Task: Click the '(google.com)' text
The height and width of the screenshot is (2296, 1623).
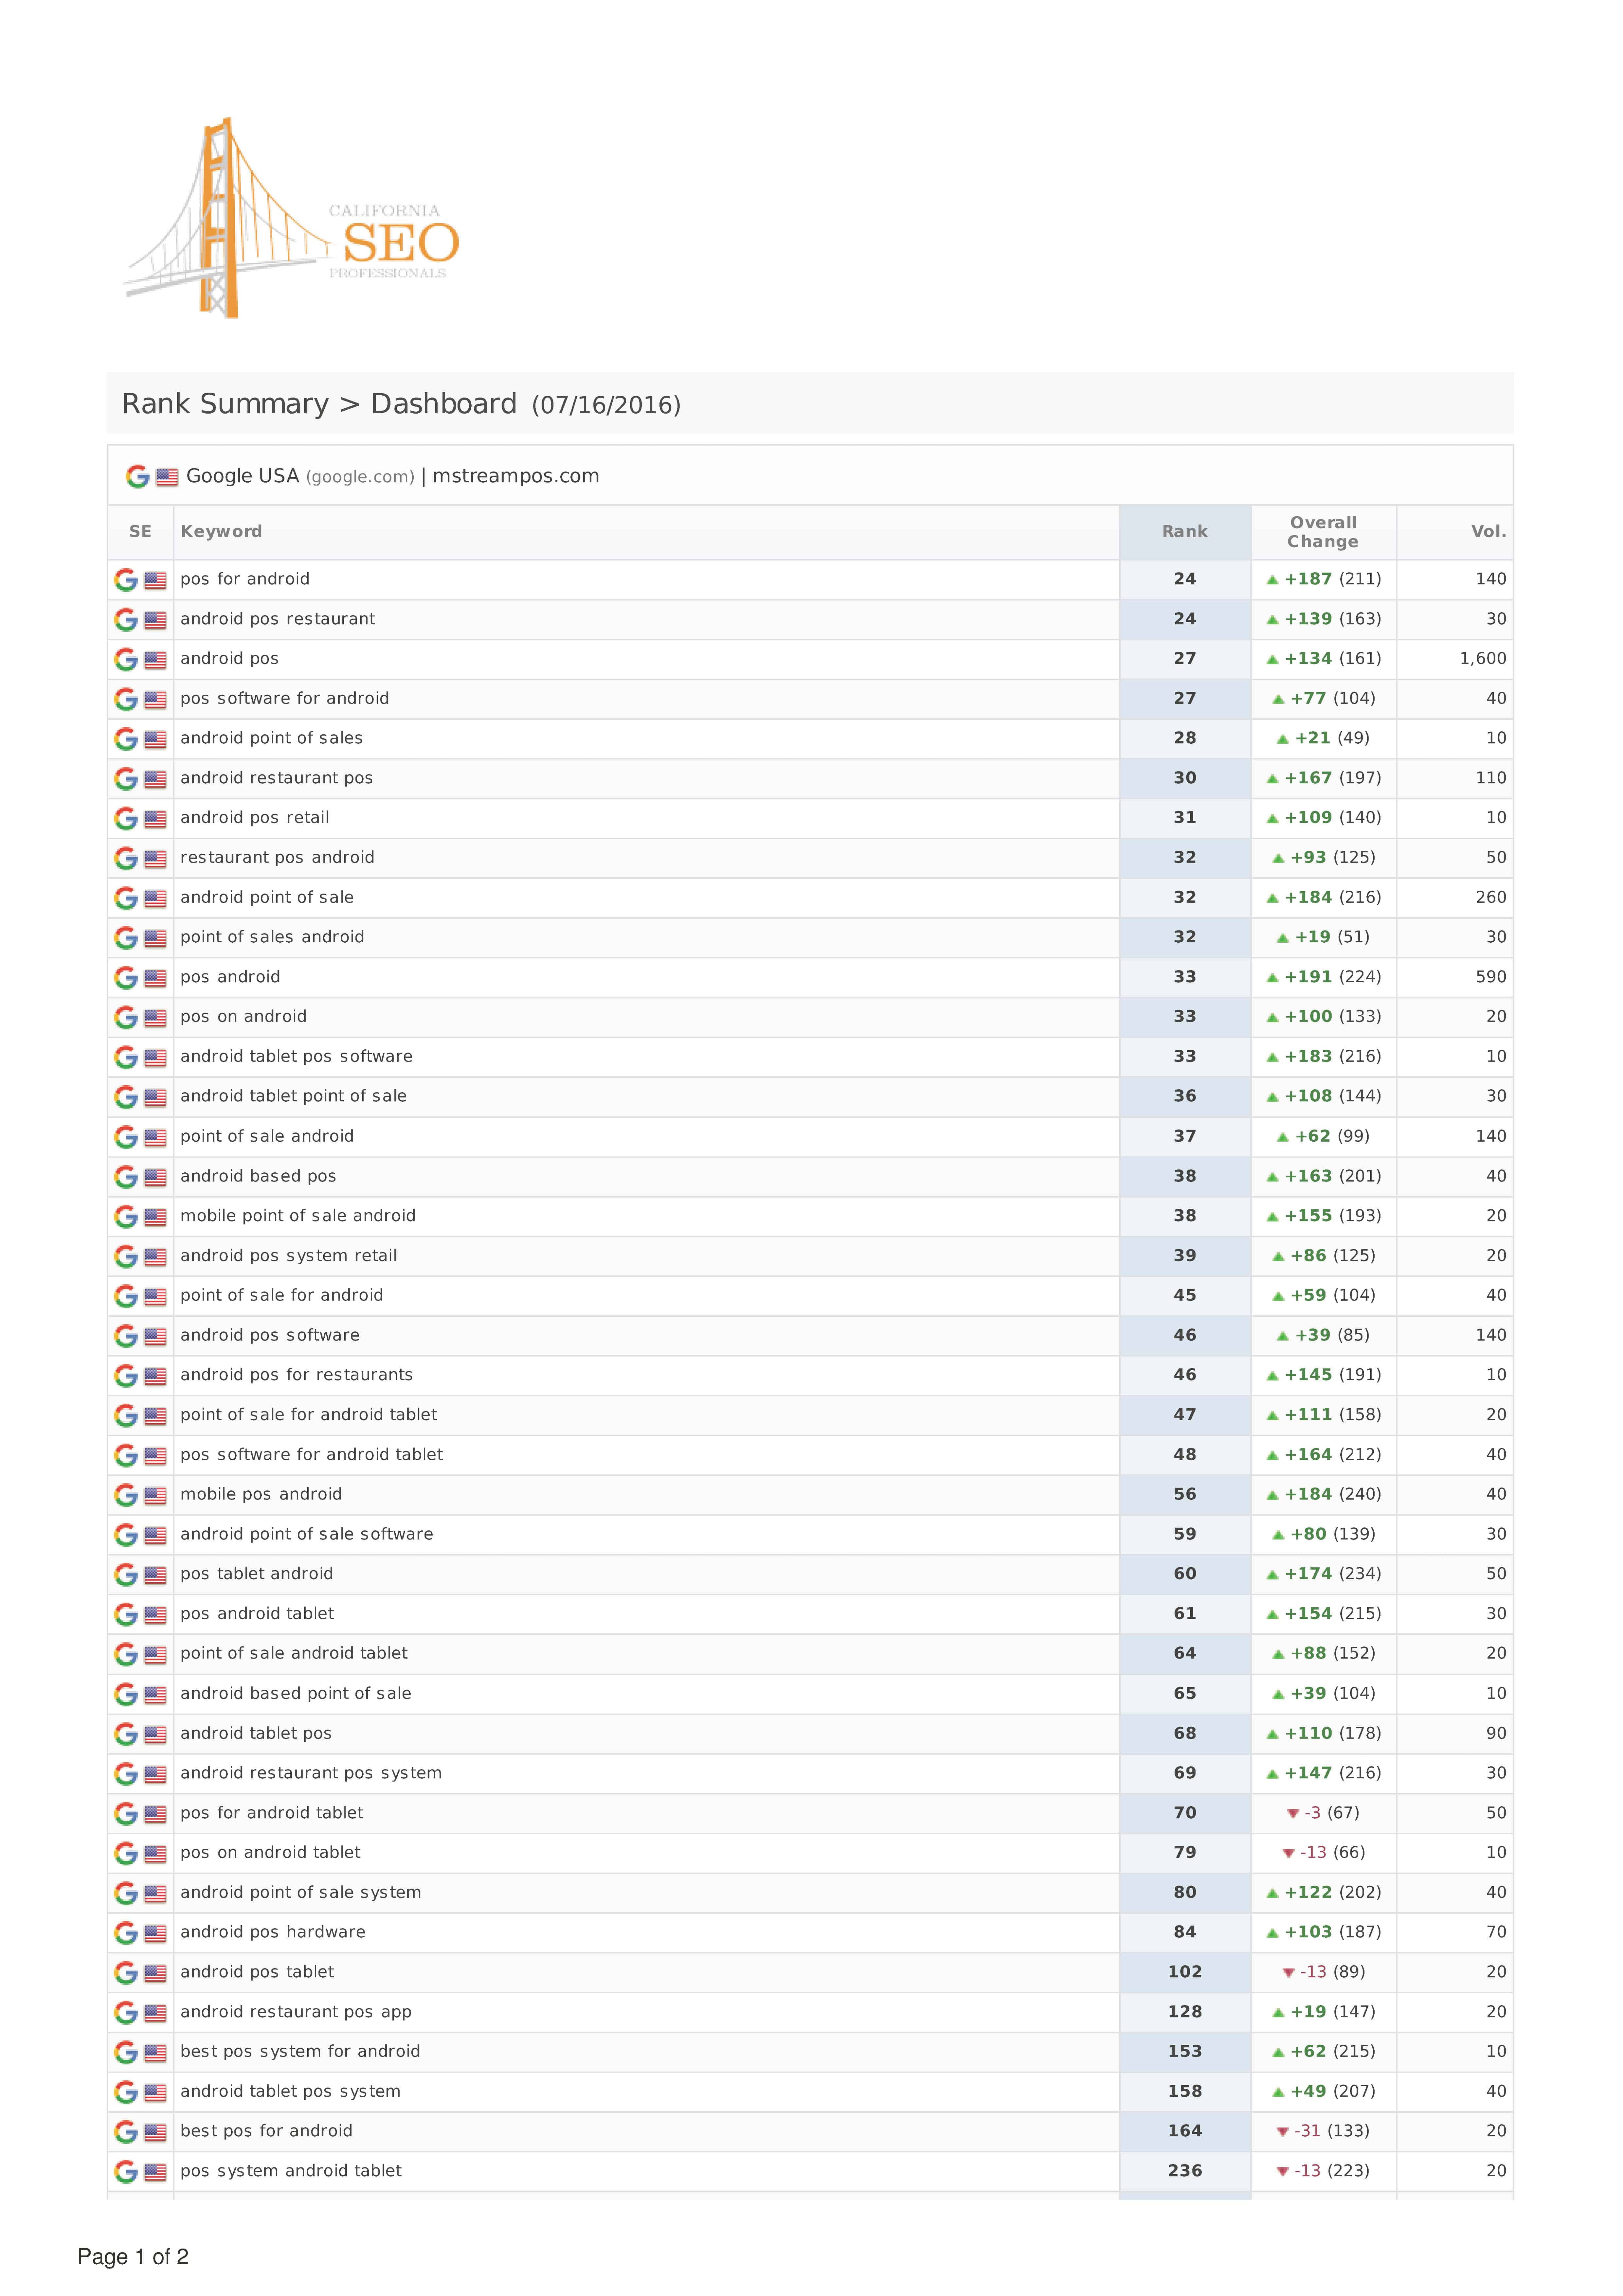Action: tap(360, 477)
